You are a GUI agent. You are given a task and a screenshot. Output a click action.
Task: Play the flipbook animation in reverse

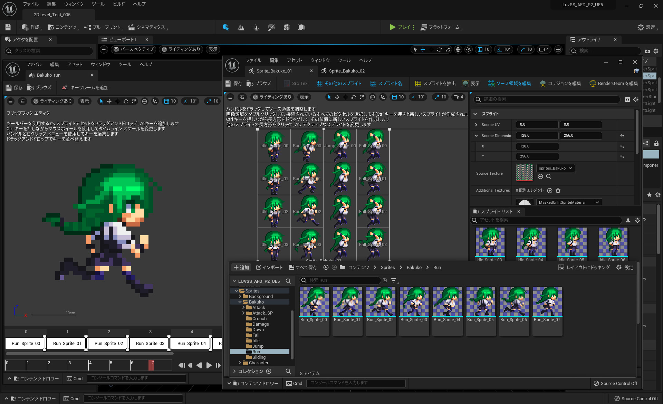(x=199, y=365)
